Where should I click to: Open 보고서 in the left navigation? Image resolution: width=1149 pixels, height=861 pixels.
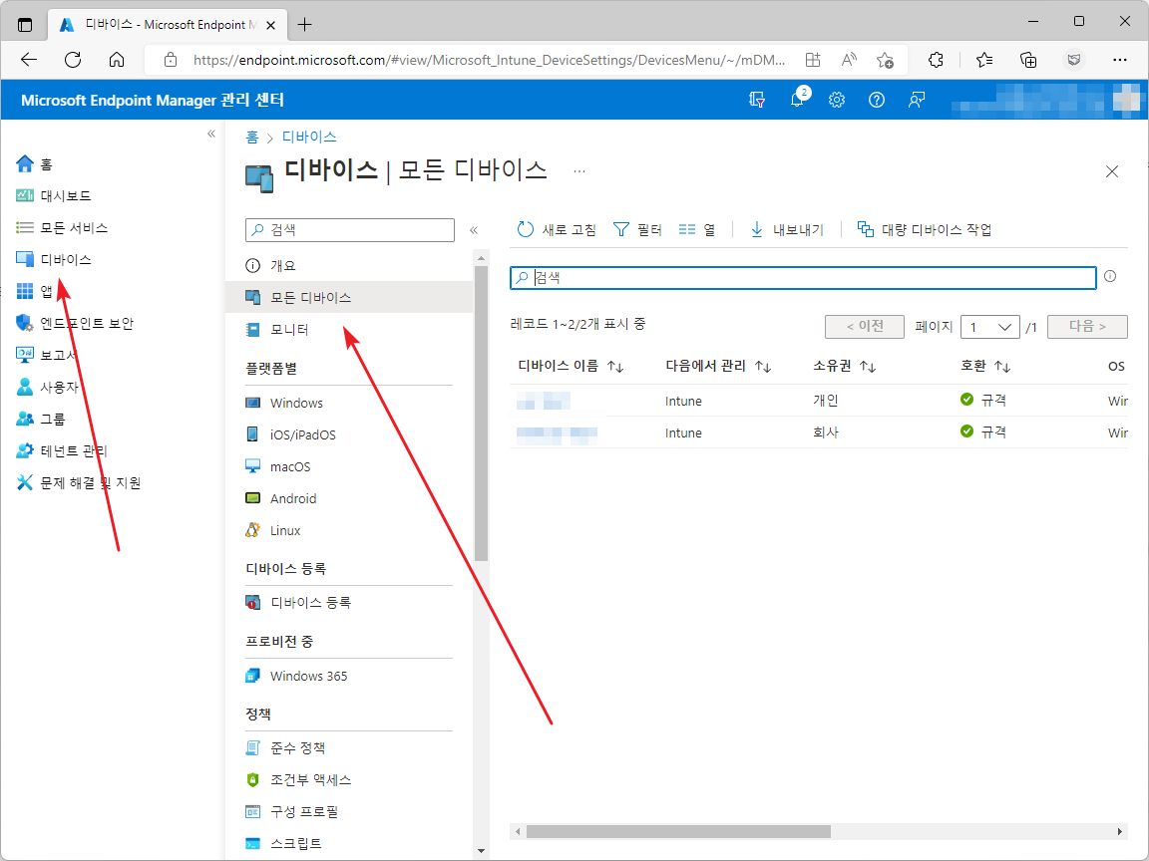pos(47,355)
